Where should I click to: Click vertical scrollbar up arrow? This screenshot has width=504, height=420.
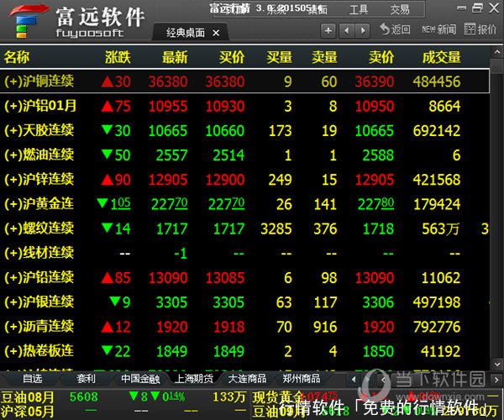click(497, 52)
